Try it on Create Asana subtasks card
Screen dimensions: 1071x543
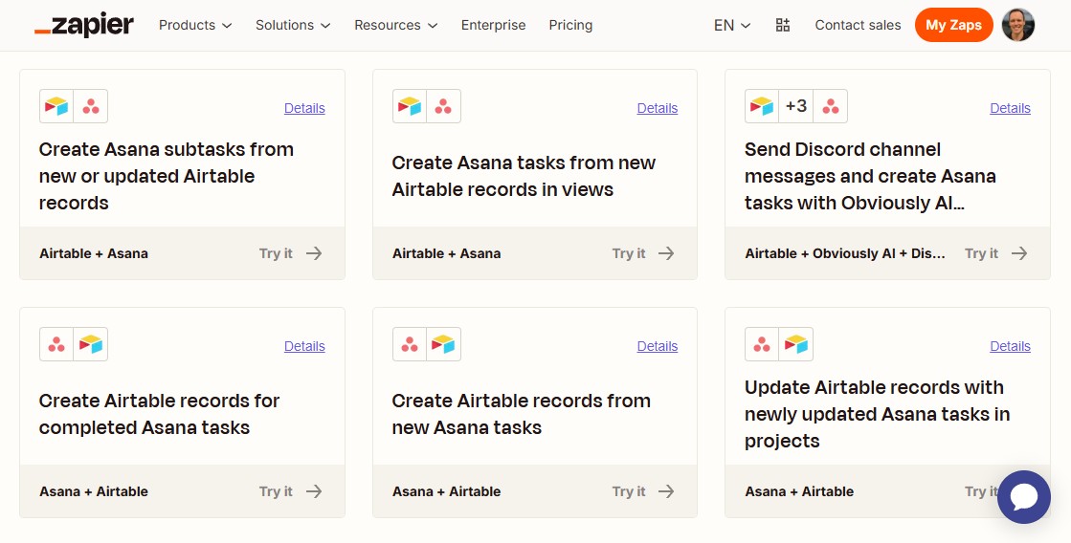(276, 253)
